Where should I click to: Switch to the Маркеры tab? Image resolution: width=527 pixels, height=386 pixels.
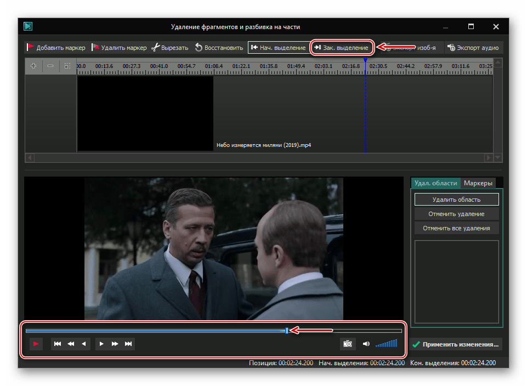(x=477, y=183)
